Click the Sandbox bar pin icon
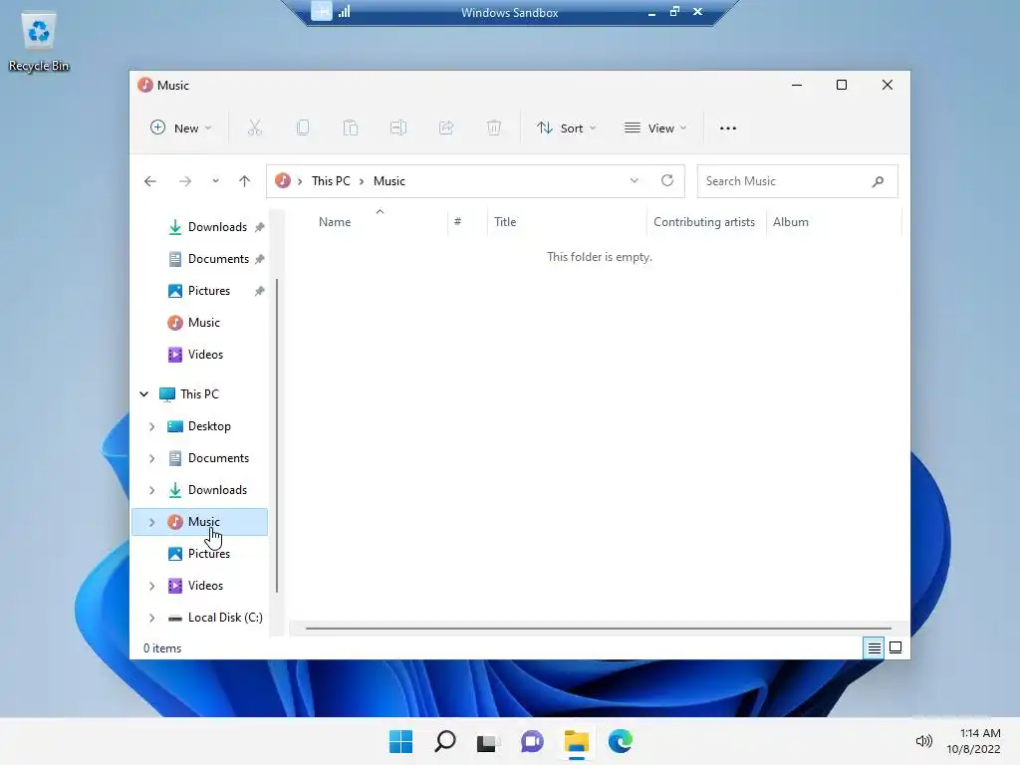Viewport: 1020px width, 765px height. click(322, 11)
